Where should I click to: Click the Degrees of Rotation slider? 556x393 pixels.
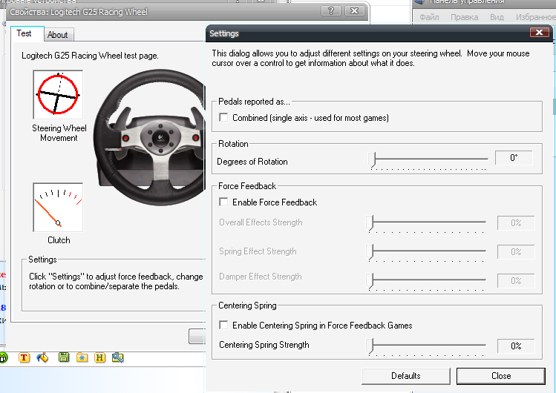[429, 160]
